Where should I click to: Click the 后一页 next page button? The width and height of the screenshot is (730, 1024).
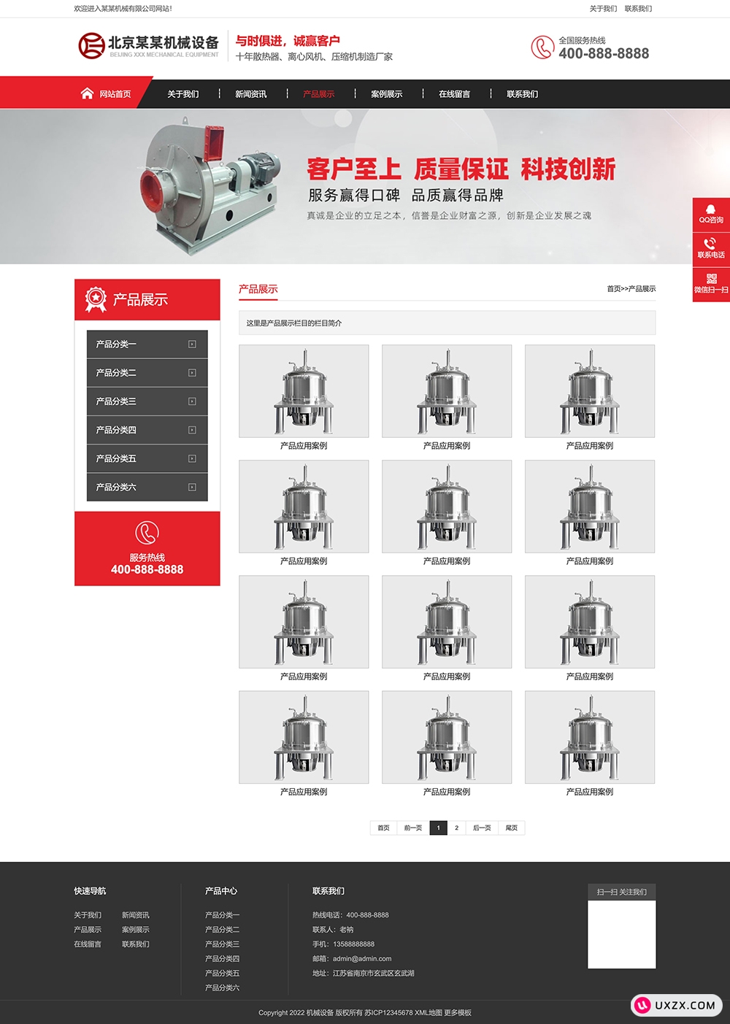coord(482,828)
